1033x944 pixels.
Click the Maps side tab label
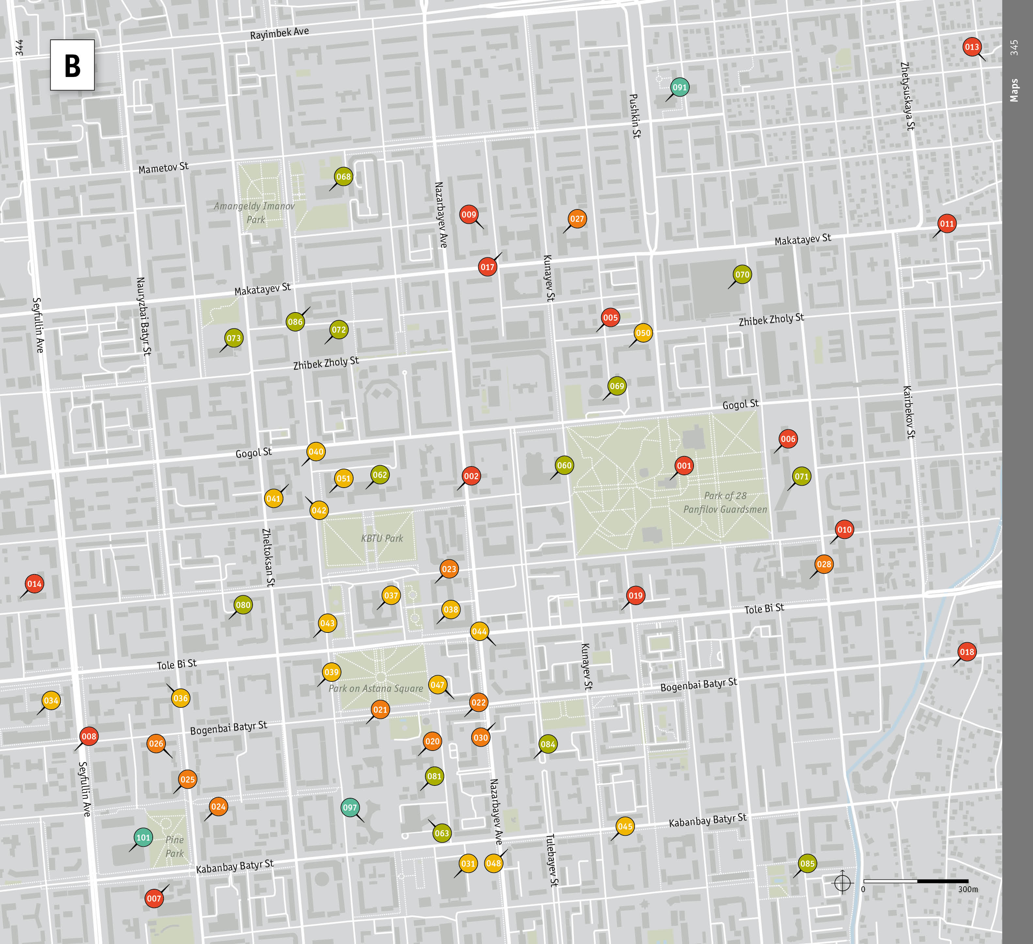[x=1014, y=90]
